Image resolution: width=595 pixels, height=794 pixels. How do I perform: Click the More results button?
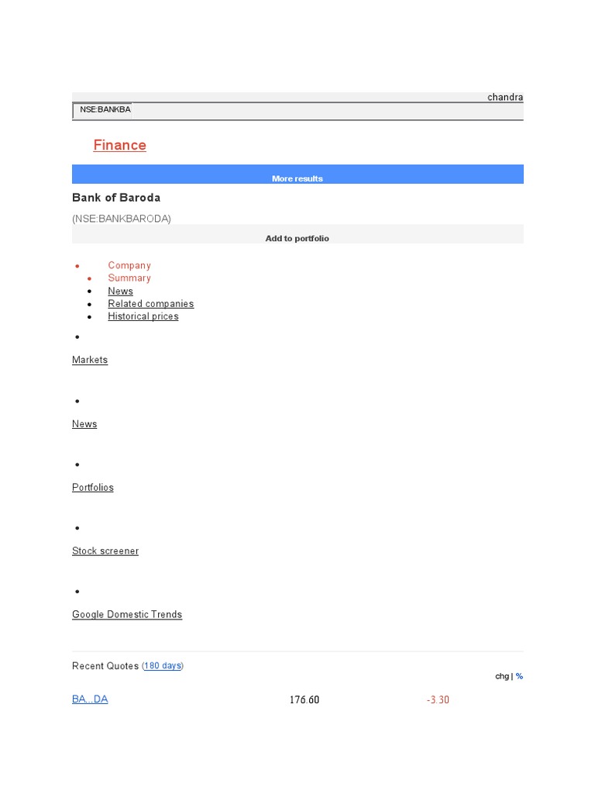(x=297, y=178)
